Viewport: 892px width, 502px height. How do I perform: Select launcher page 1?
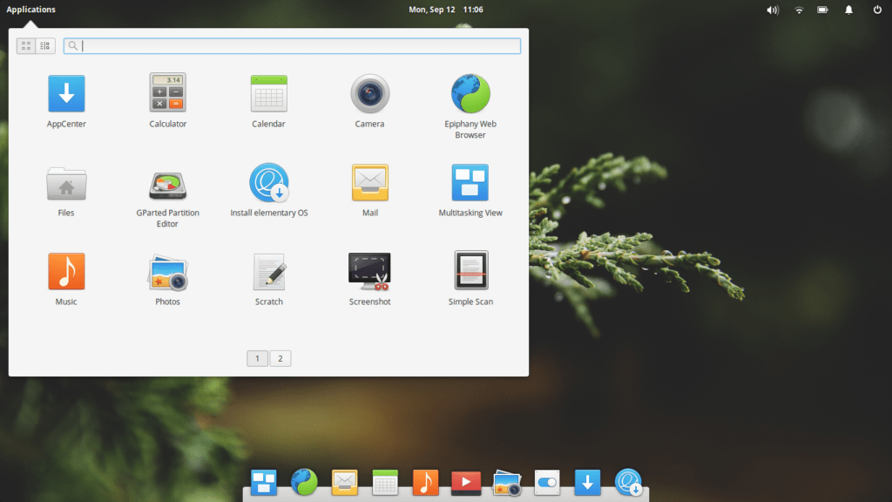click(257, 358)
